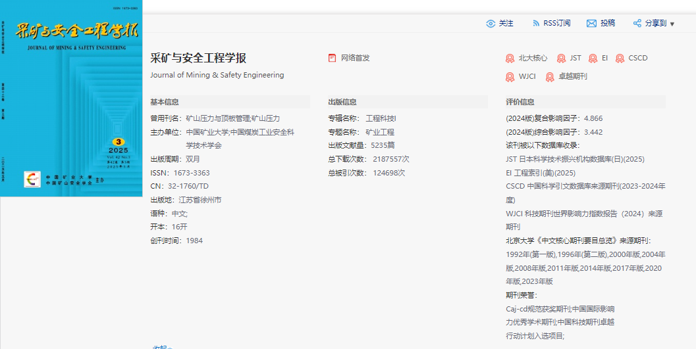
Task: Click the journal title 采矿与安全工程学报
Action: click(198, 58)
